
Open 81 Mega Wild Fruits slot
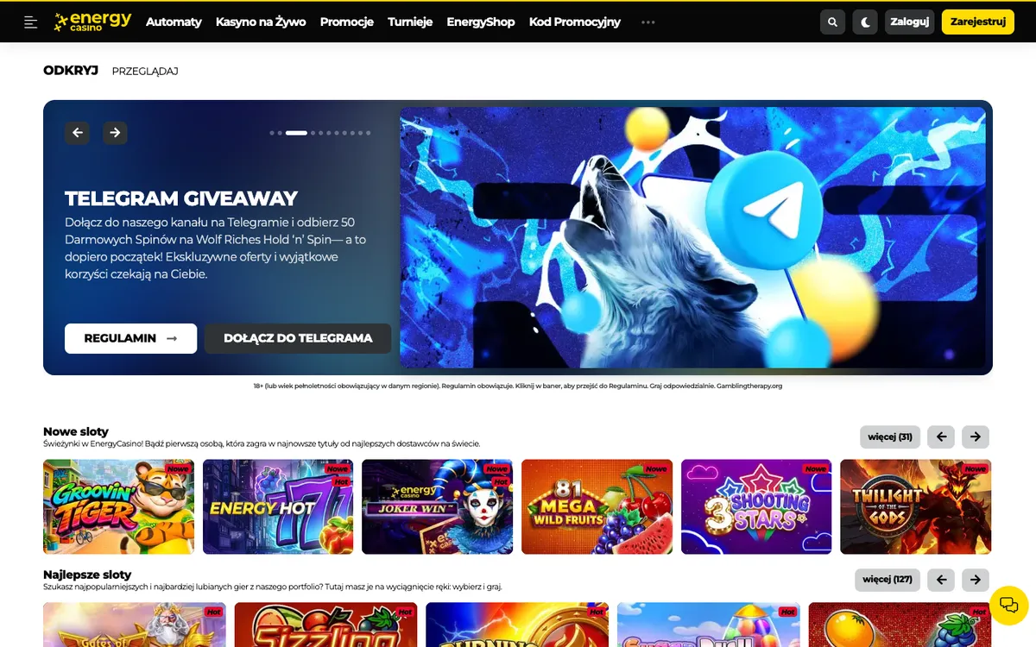coord(597,506)
